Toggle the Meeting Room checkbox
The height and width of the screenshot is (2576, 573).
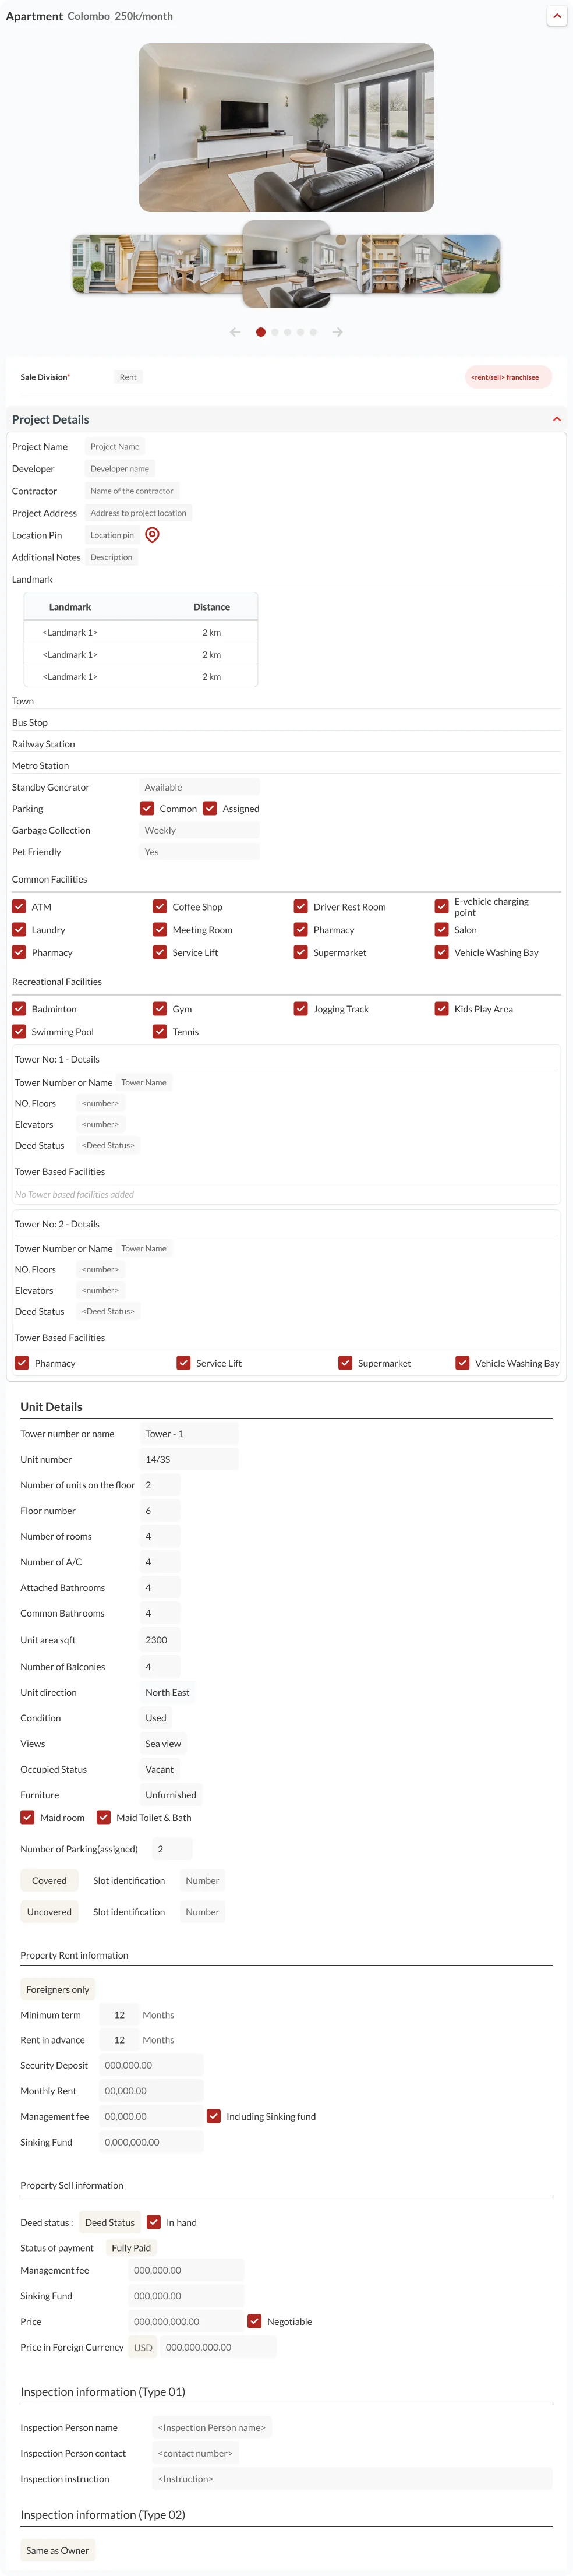click(x=160, y=929)
